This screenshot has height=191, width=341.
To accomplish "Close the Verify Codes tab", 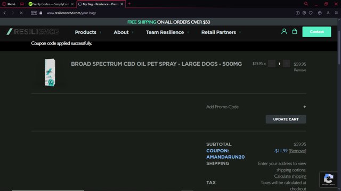I will tap(72, 4).
